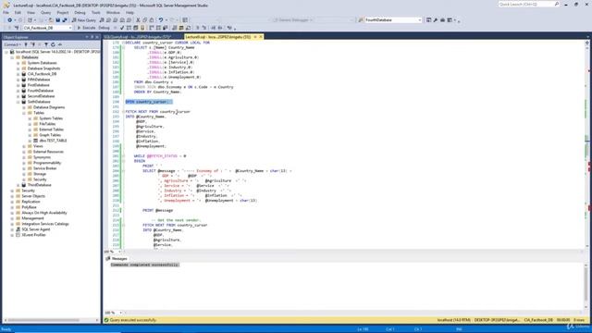Select the SQL Server Agent node
Image resolution: width=592 pixels, height=333 pixels.
click(x=36, y=229)
